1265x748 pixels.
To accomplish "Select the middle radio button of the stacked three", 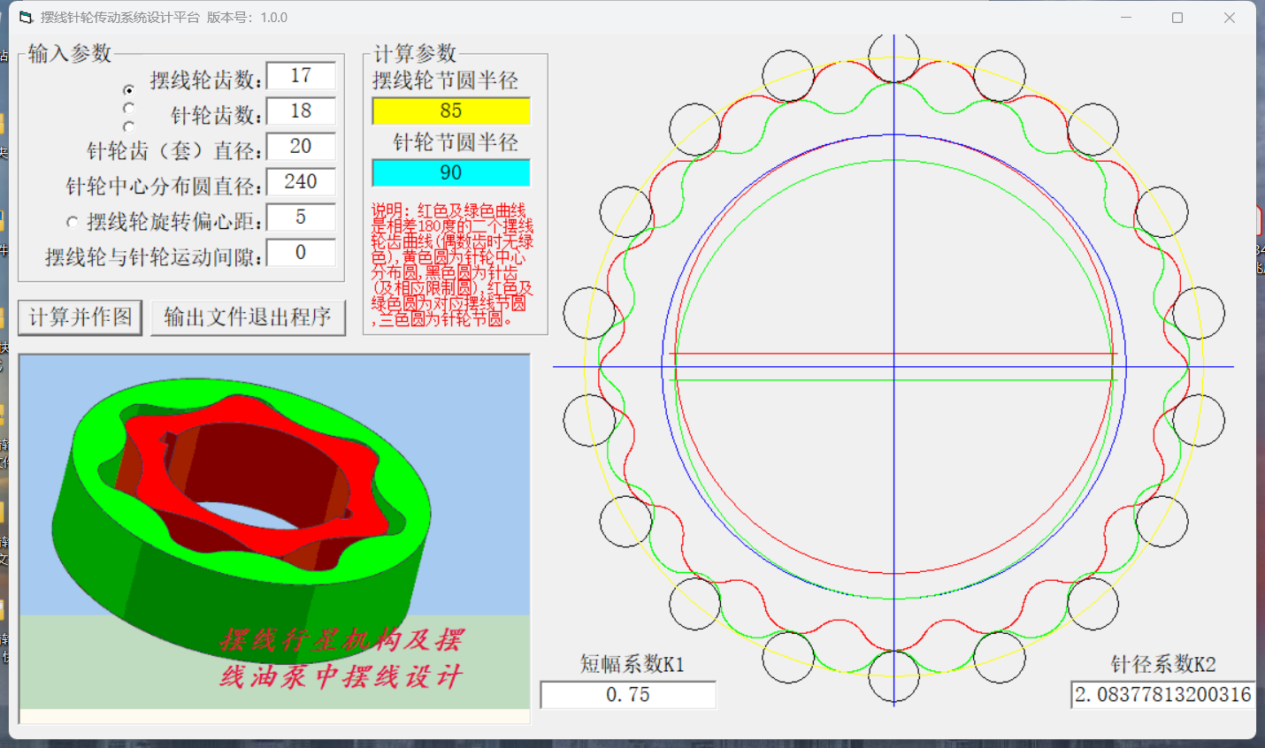I will tap(129, 108).
